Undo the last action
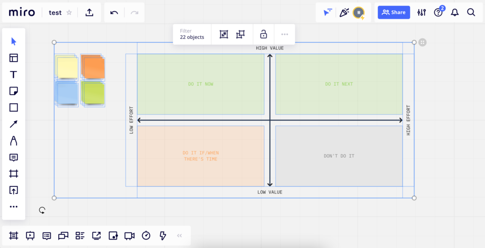 pos(114,13)
